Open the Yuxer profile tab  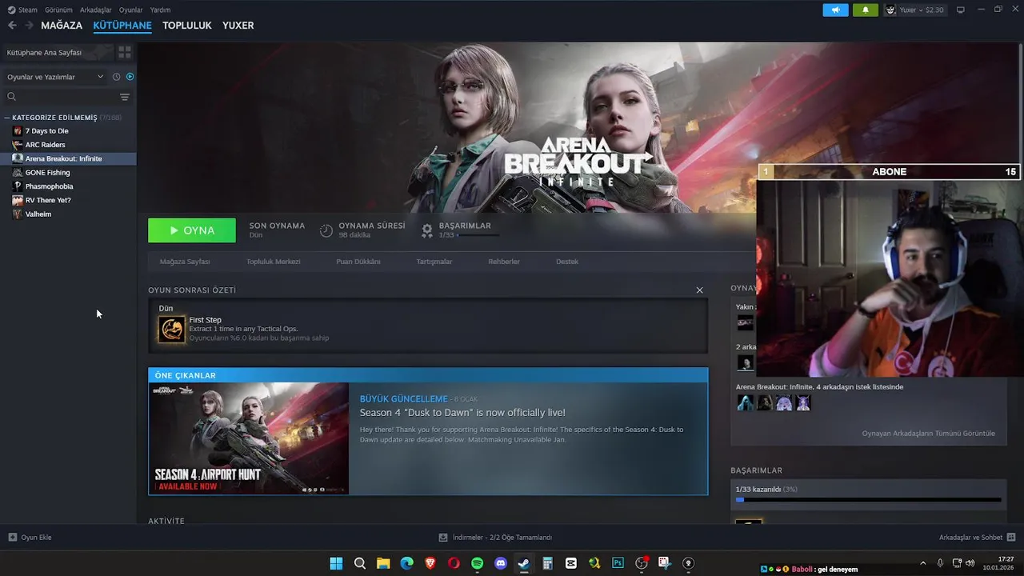[238, 26]
